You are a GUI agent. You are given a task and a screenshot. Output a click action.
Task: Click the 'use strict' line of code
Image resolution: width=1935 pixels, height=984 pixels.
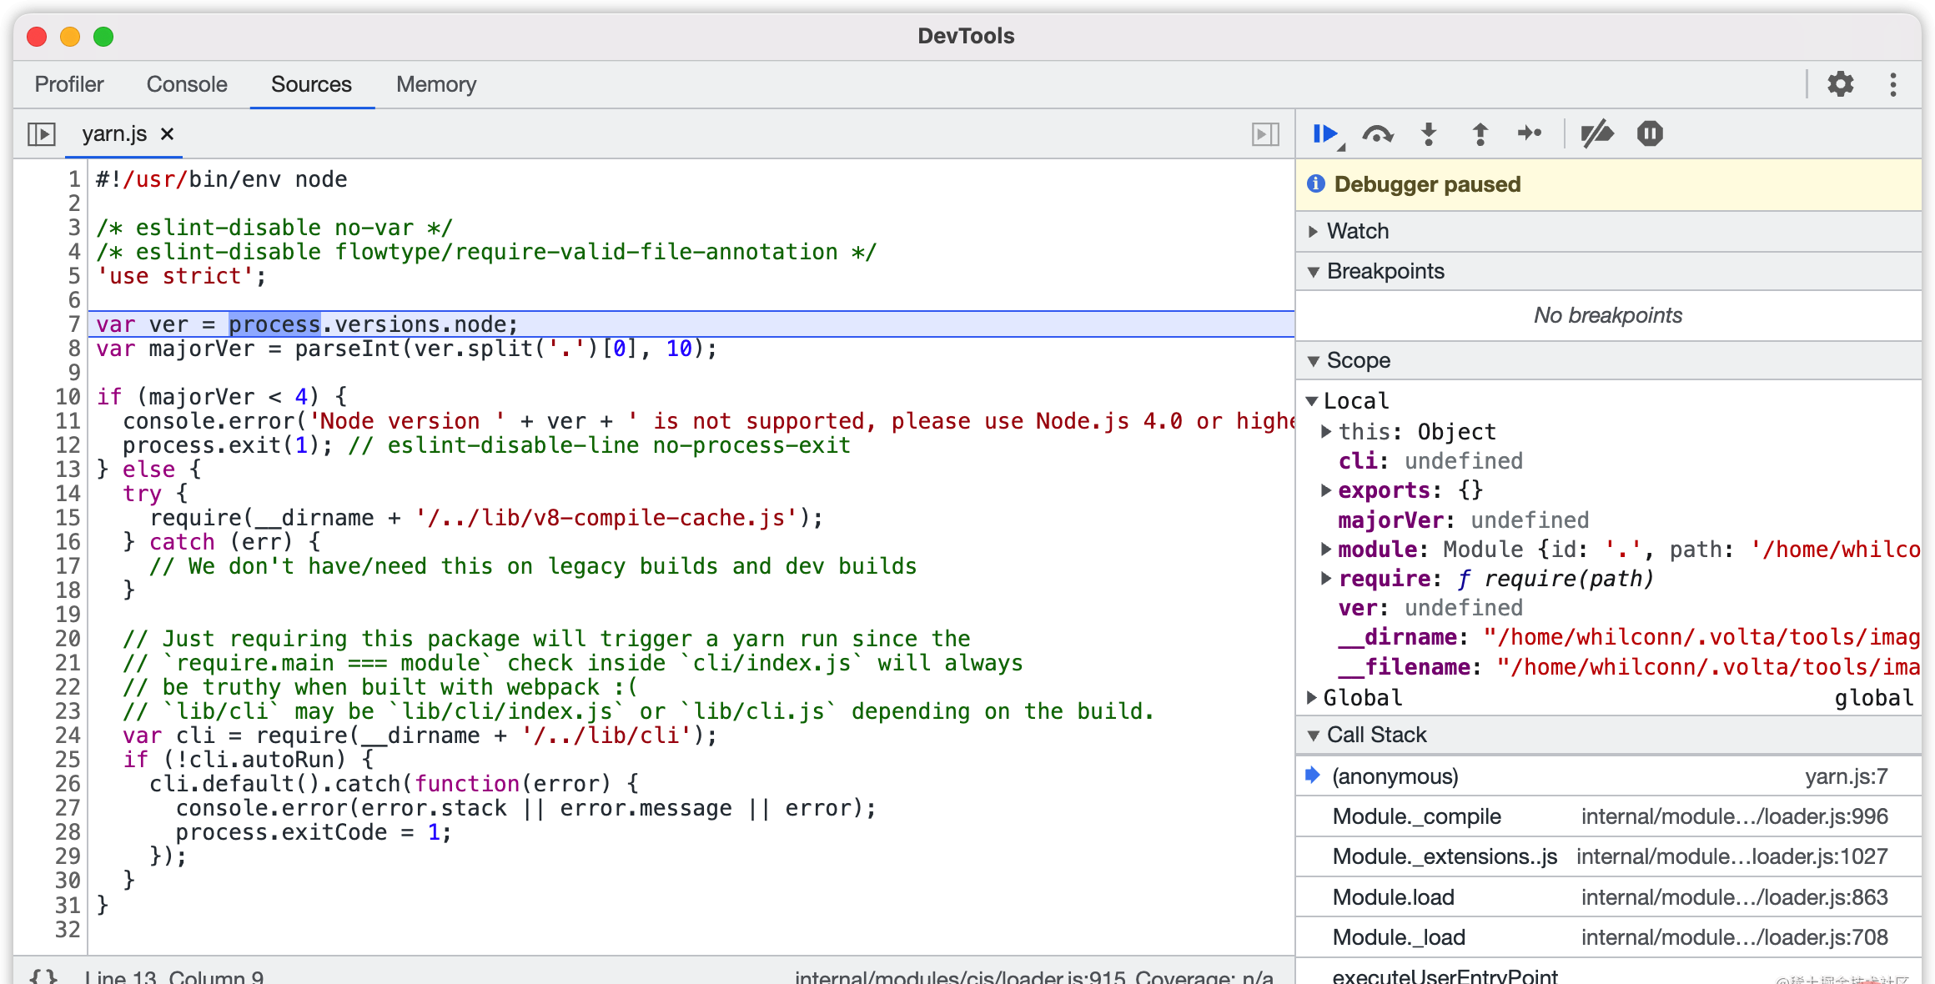tap(181, 276)
